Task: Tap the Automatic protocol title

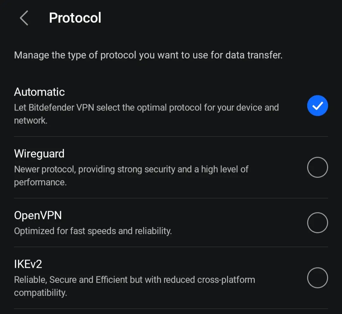Action: coord(40,92)
